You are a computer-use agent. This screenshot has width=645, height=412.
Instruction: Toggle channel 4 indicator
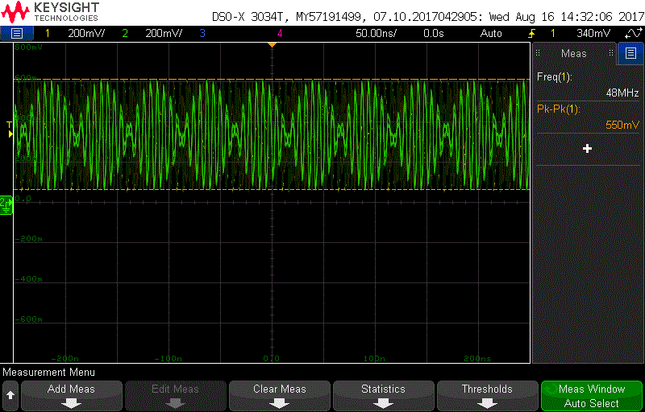tap(280, 33)
